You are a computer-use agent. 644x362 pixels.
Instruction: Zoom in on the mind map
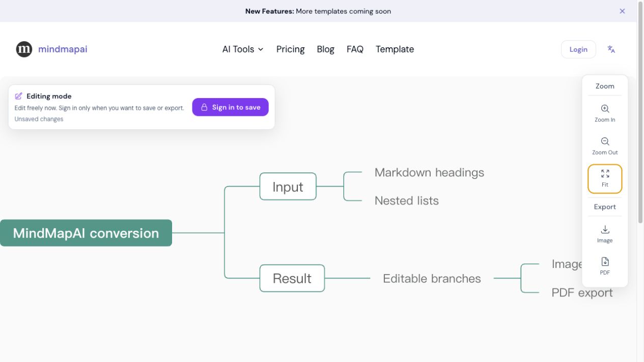(x=605, y=113)
